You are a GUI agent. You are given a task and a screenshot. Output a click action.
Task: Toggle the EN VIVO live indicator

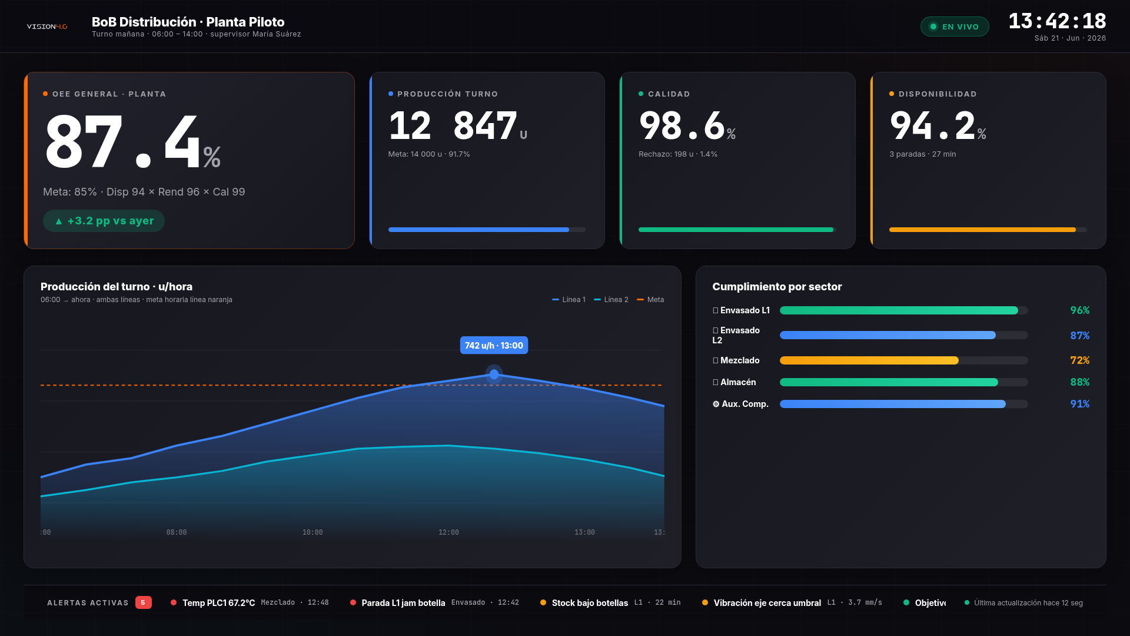coord(955,26)
